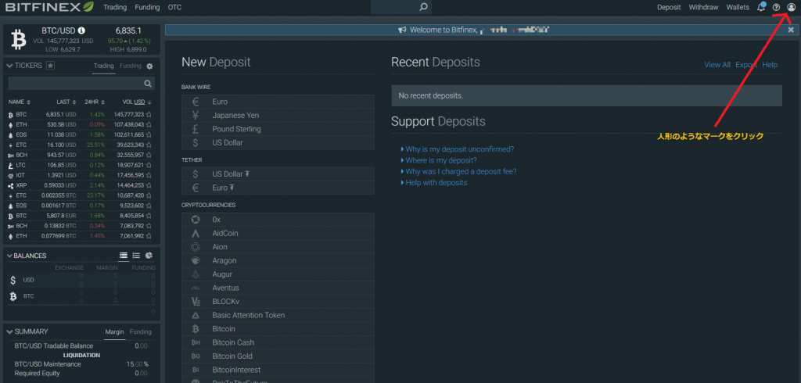
Task: Go to Withdraw in top navigation
Action: click(703, 7)
